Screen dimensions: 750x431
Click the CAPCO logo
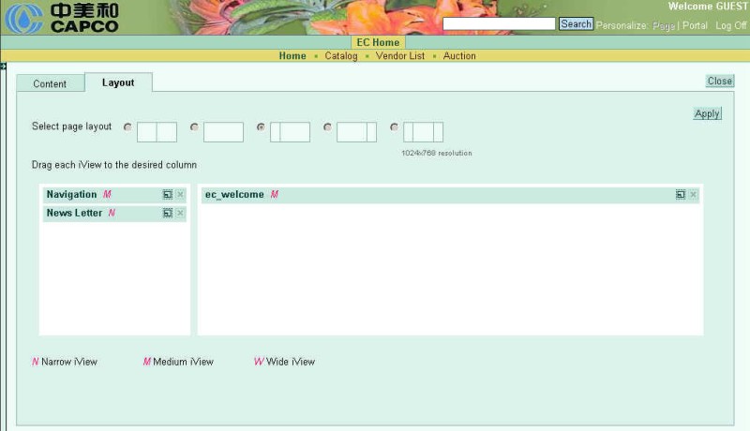(x=63, y=18)
